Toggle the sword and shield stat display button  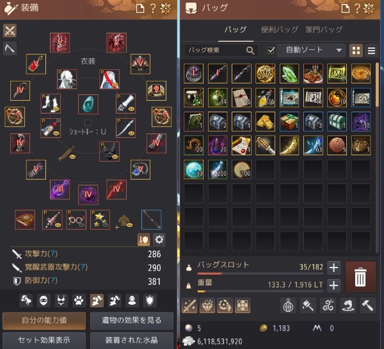tap(144, 239)
